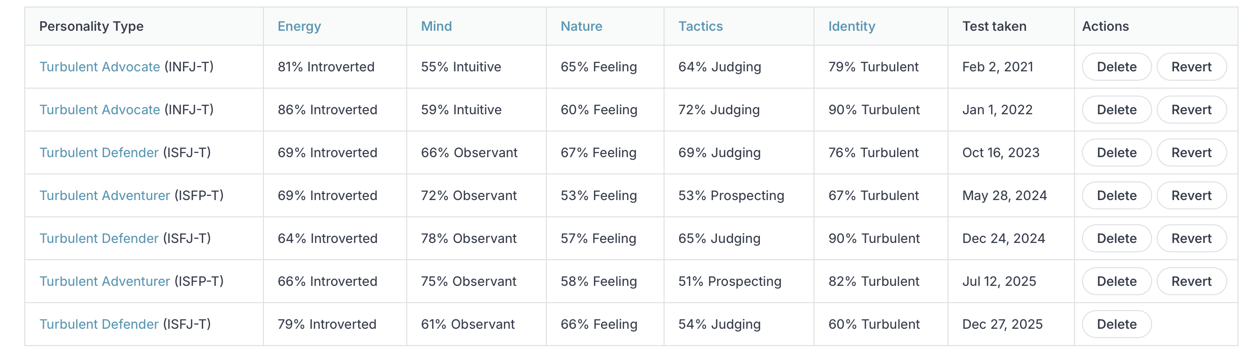Delete the Dec 24, 2024 test result
This screenshot has width=1245, height=360.
[x=1116, y=238]
